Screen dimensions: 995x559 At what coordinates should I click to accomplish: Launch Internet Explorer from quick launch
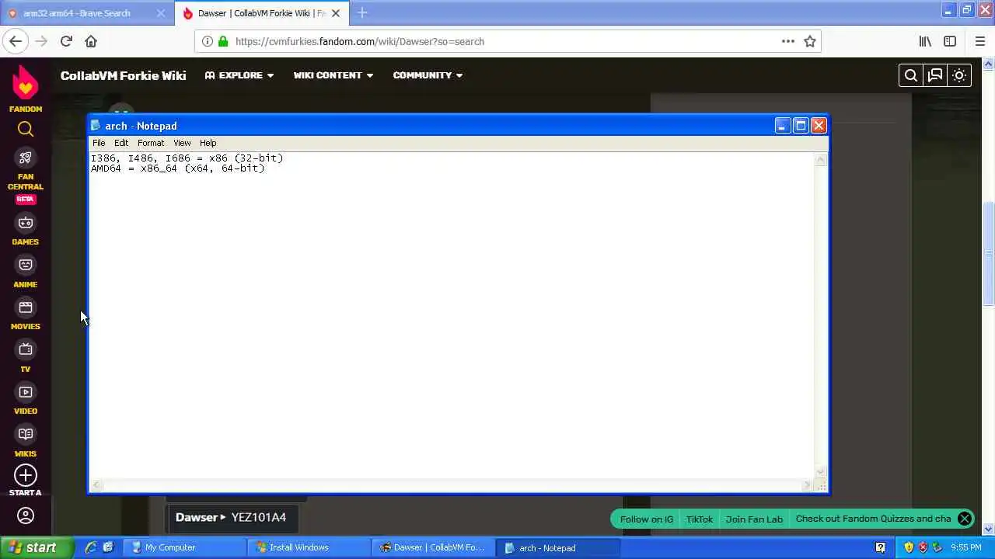tap(90, 547)
